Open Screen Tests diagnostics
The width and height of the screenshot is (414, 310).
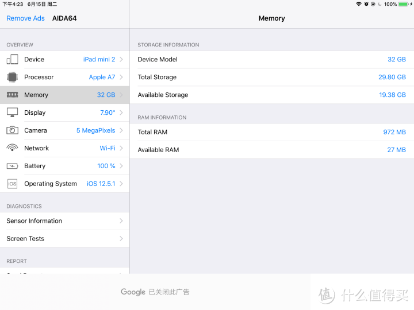64,238
